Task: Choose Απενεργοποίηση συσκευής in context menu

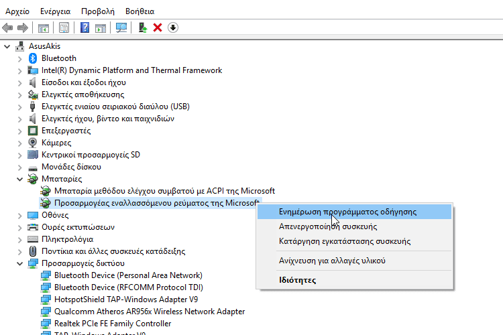Action: tap(355, 226)
